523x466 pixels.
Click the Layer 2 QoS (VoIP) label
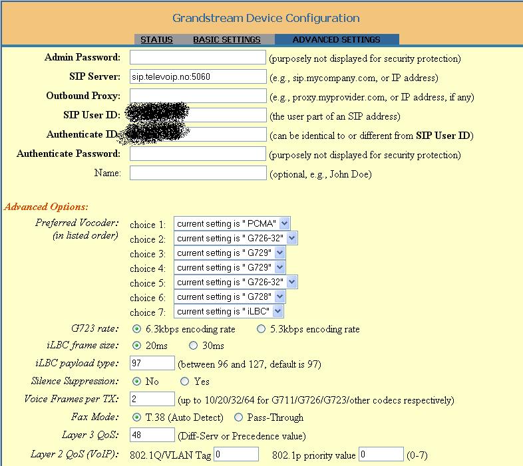(75, 454)
